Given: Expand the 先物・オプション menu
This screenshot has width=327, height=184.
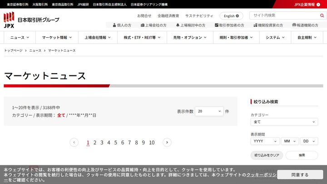Looking at the screenshot, I should pos(190,38).
